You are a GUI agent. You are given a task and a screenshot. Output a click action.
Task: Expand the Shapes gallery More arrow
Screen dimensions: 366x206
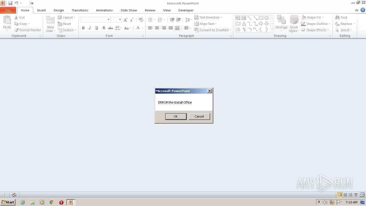pyautogui.click(x=272, y=29)
